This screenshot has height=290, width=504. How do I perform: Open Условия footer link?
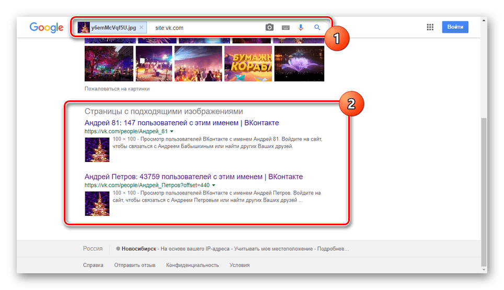click(239, 265)
